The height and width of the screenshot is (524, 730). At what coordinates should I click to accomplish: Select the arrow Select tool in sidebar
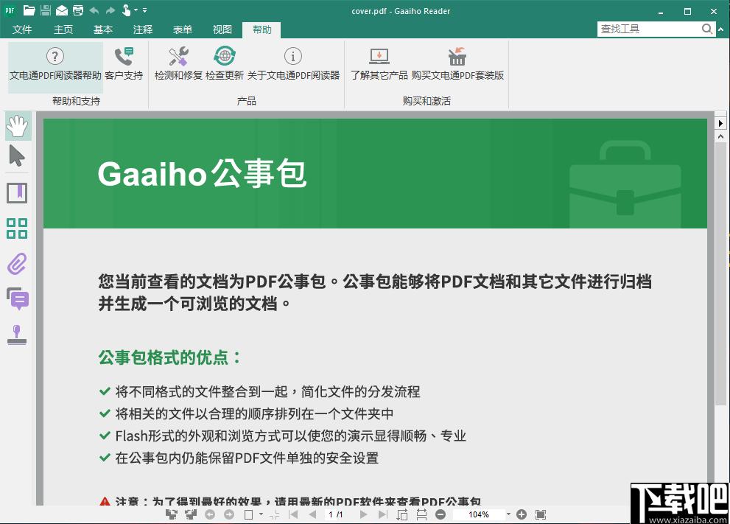click(17, 156)
